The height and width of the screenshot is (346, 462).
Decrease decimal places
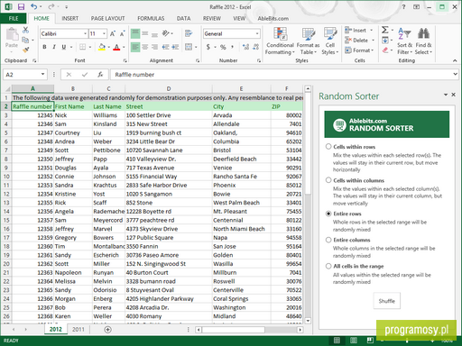point(256,47)
